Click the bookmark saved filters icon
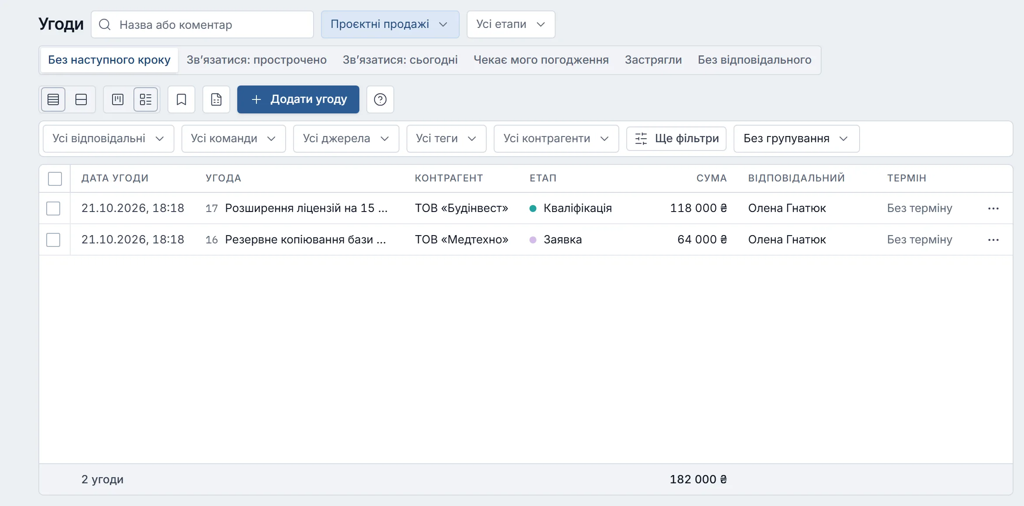1024x506 pixels. pyautogui.click(x=181, y=99)
